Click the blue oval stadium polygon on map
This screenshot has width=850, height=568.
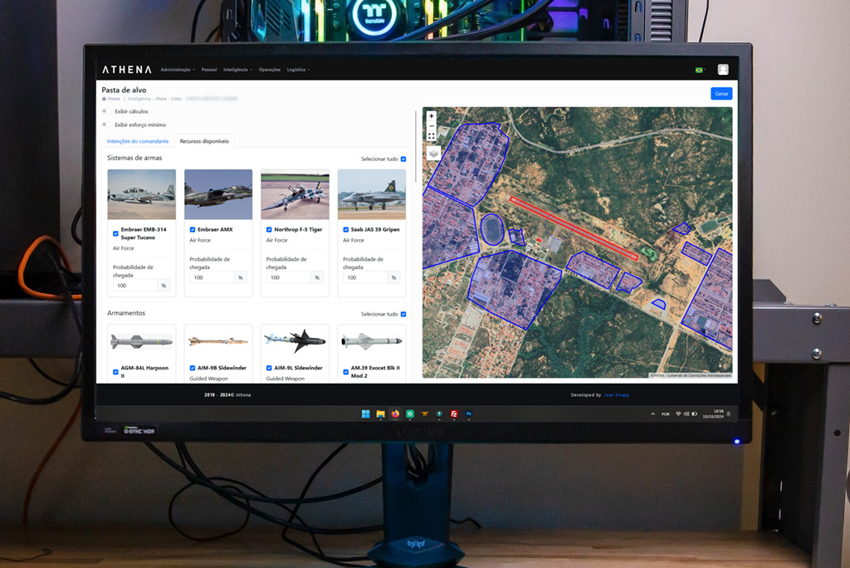click(491, 229)
